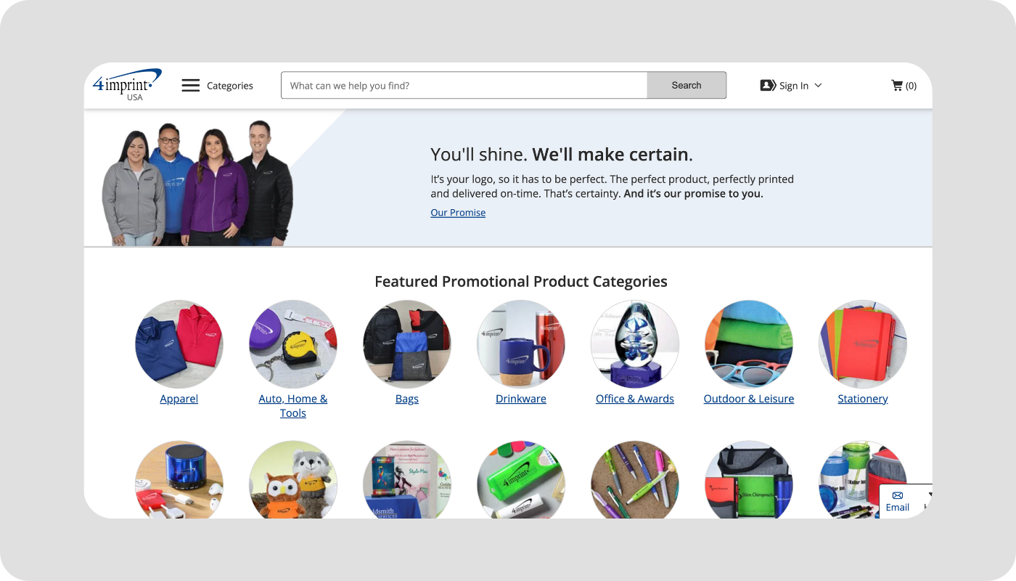1016x581 pixels.
Task: Follow the Our Promise link
Action: point(458,213)
